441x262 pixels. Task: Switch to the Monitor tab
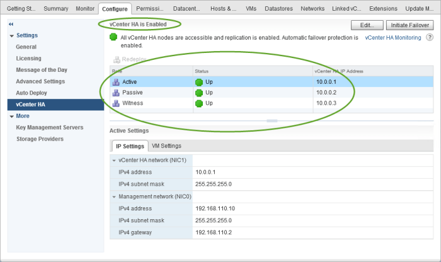point(85,9)
